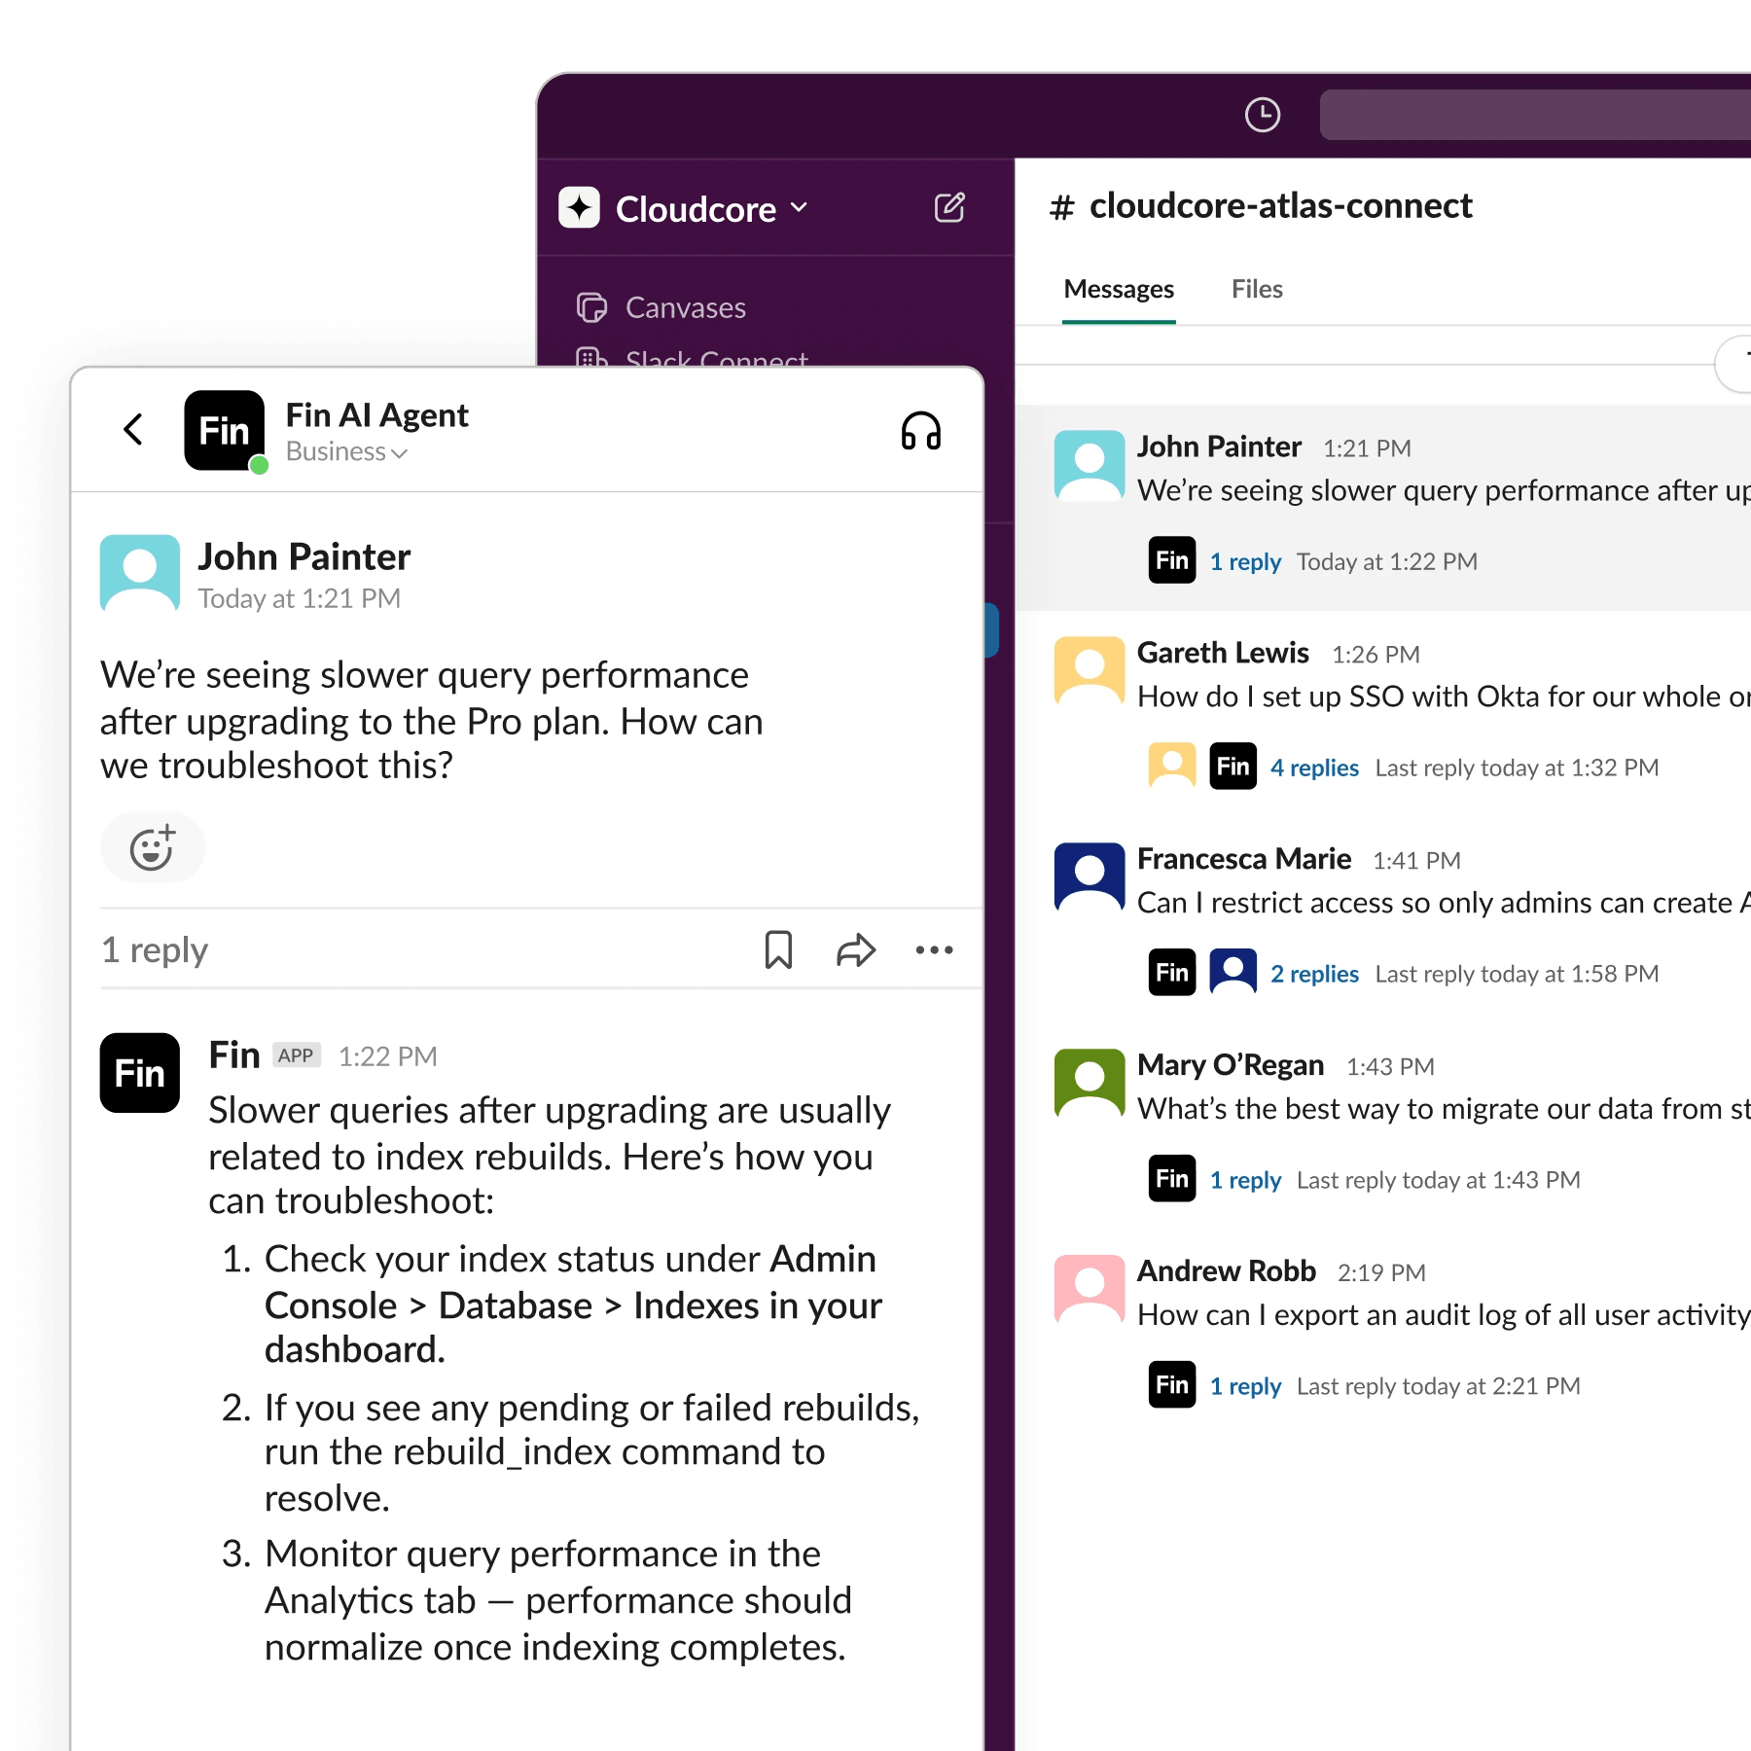Open 1 reply link under Mary O'Regan
Viewport: 1751px width, 1751px height.
coord(1245,1180)
